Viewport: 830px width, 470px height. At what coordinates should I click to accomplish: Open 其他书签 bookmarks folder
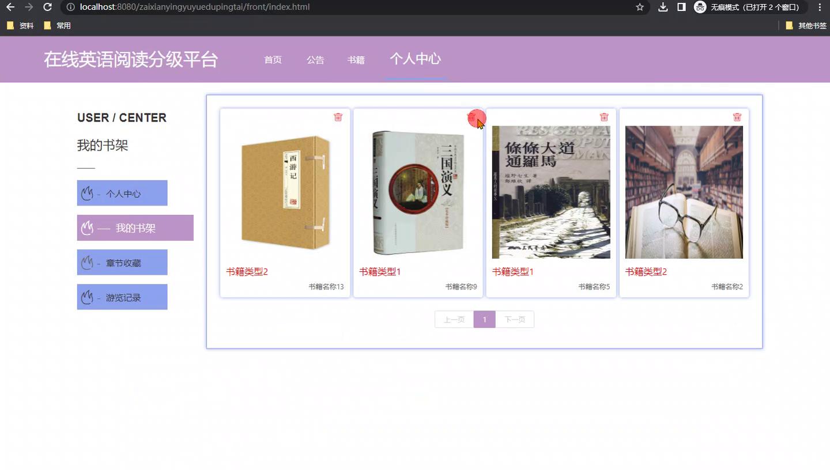coord(806,25)
